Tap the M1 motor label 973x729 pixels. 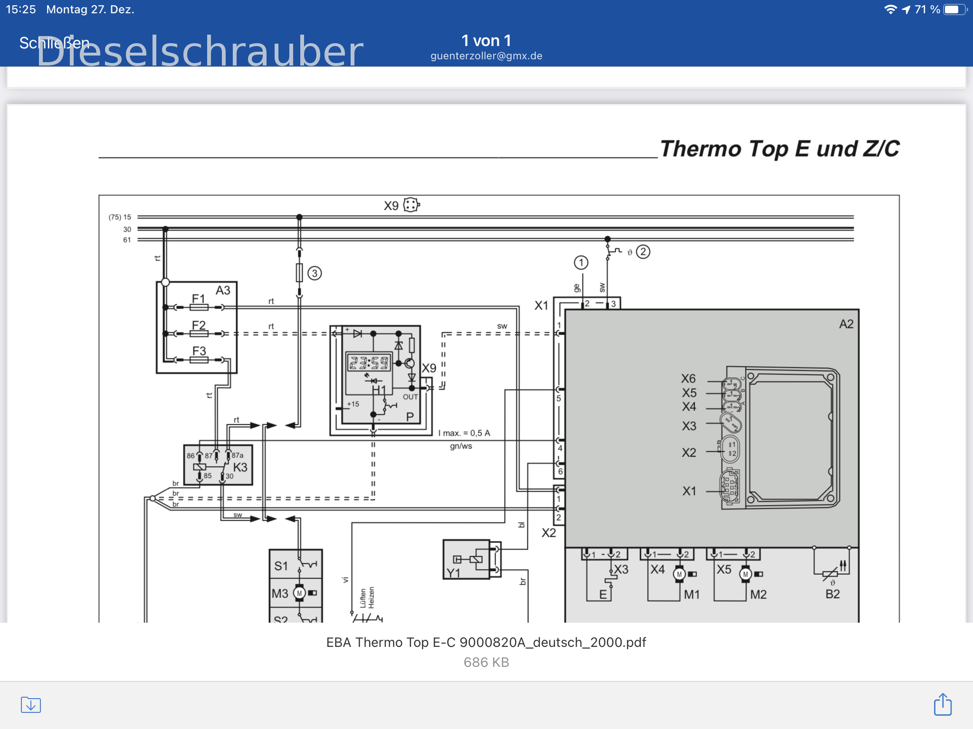pyautogui.click(x=692, y=594)
